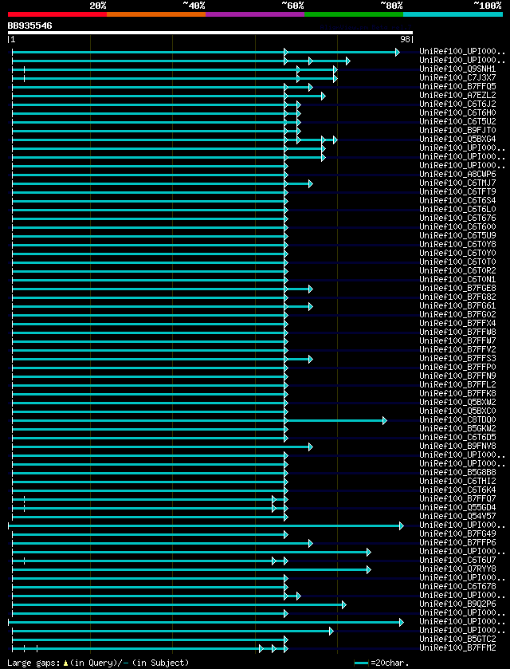Select hit label UniRef100_B9Q2P6

pyautogui.click(x=457, y=604)
